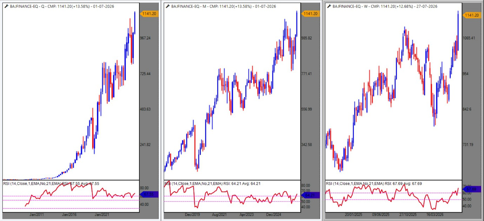This screenshot has height=221, width=484.
Task: Open the wrench settings icon on the weekly chart
Action: point(329,6)
